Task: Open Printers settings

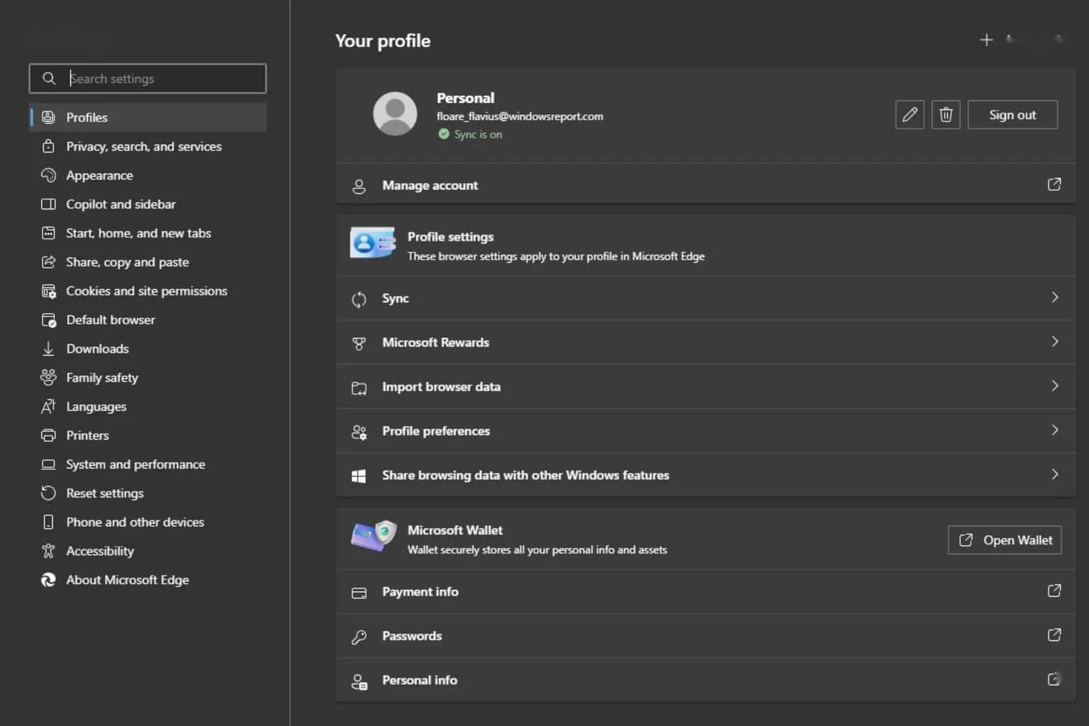Action: [x=148, y=435]
